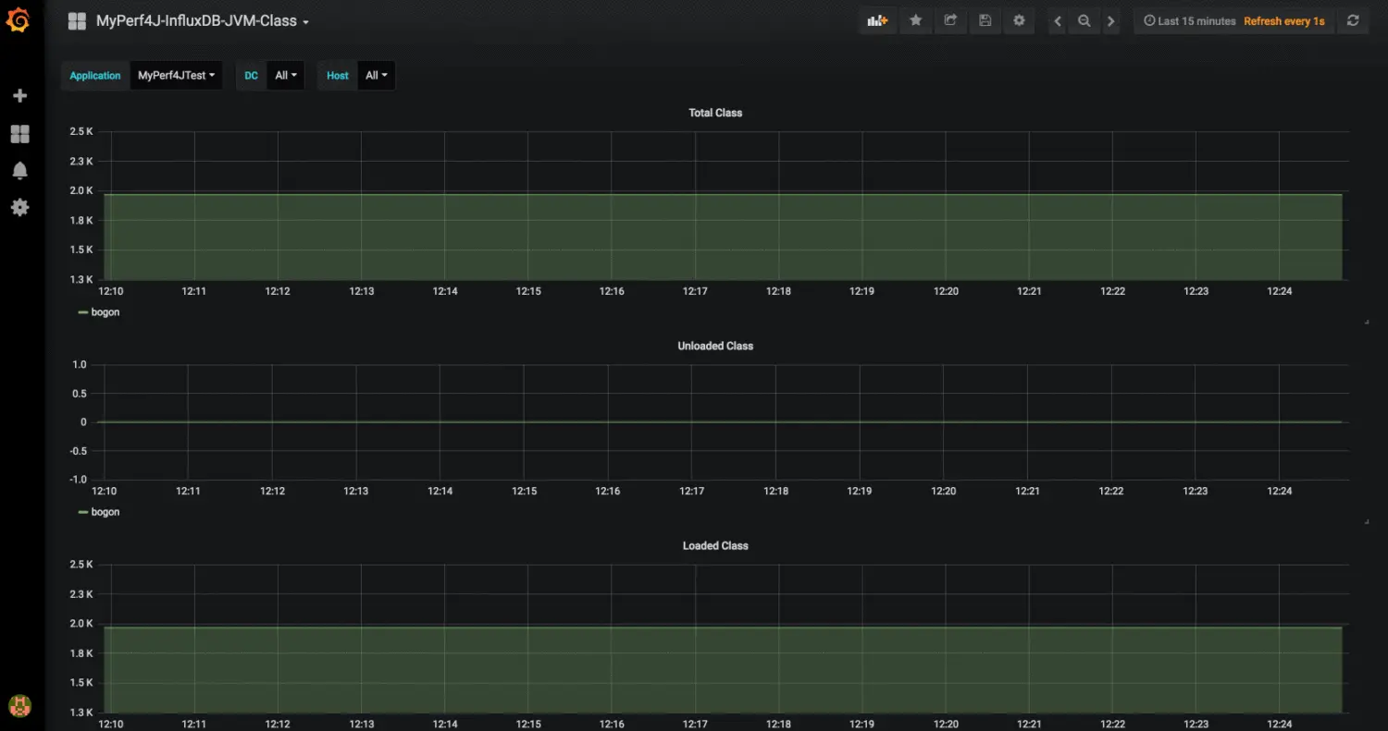
Task: Click the 12:10 label under Loaded Class
Action: (x=110, y=724)
